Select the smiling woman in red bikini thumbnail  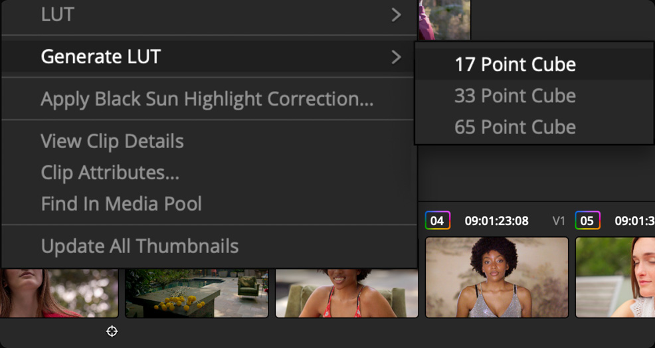coord(347,293)
